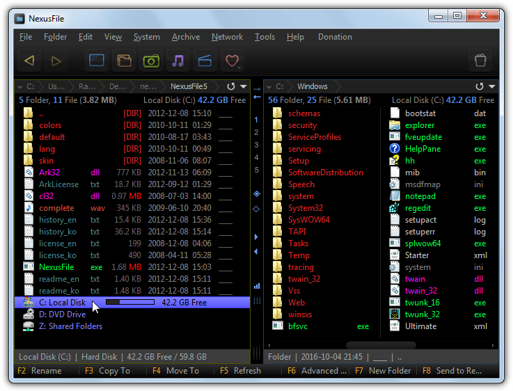This screenshot has height=391, width=513.
Task: Expand the right panel drive list arrow before C:
Action: point(269,87)
